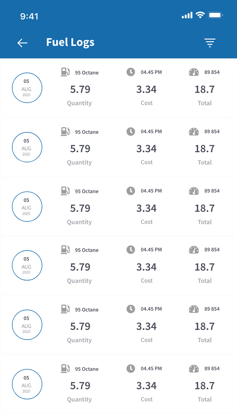Select the date circle of the last log
The width and height of the screenshot is (237, 420).
click(27, 384)
